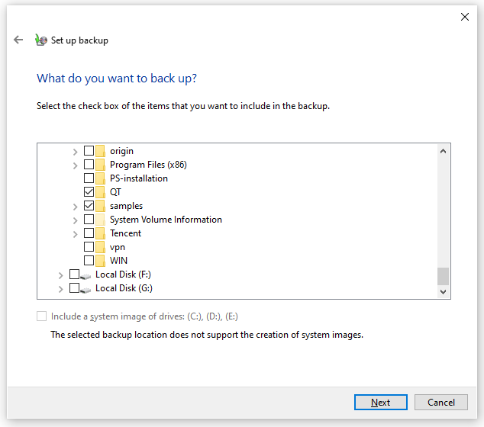Select the 'QT' folder label
Viewport: 484px width, 427px height.
[115, 192]
